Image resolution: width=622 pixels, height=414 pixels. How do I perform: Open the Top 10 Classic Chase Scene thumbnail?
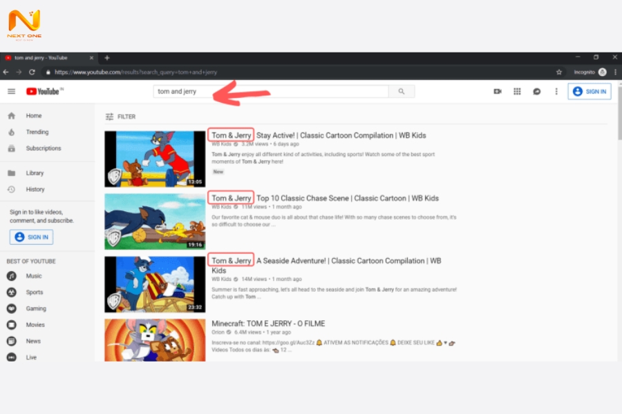point(155,221)
